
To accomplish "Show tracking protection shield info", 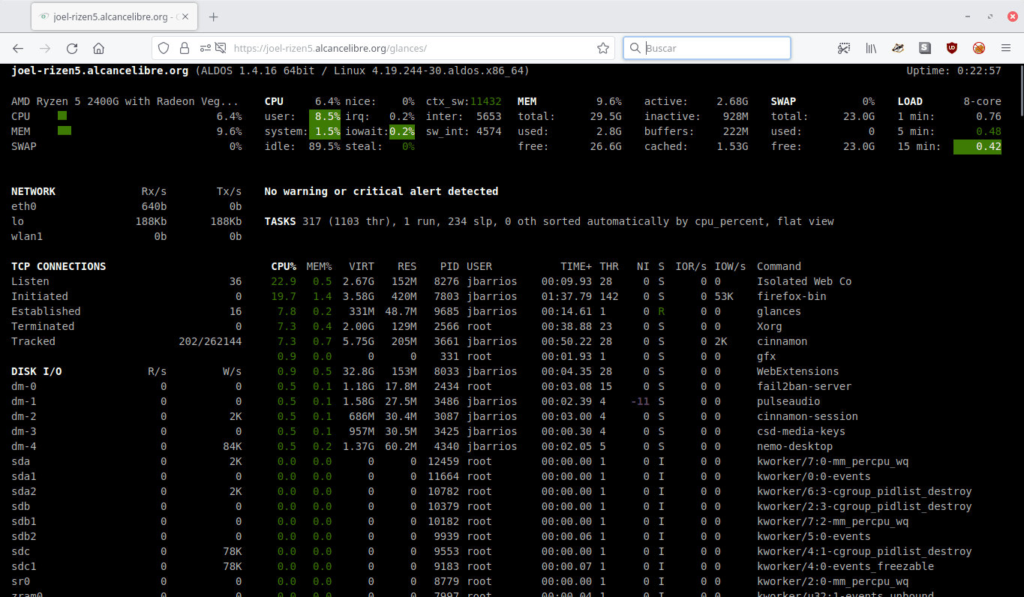I will [163, 48].
